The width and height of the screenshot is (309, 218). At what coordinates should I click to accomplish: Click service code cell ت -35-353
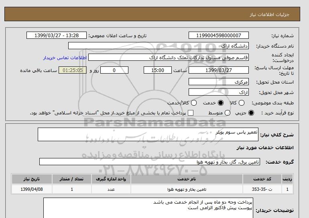262,189
